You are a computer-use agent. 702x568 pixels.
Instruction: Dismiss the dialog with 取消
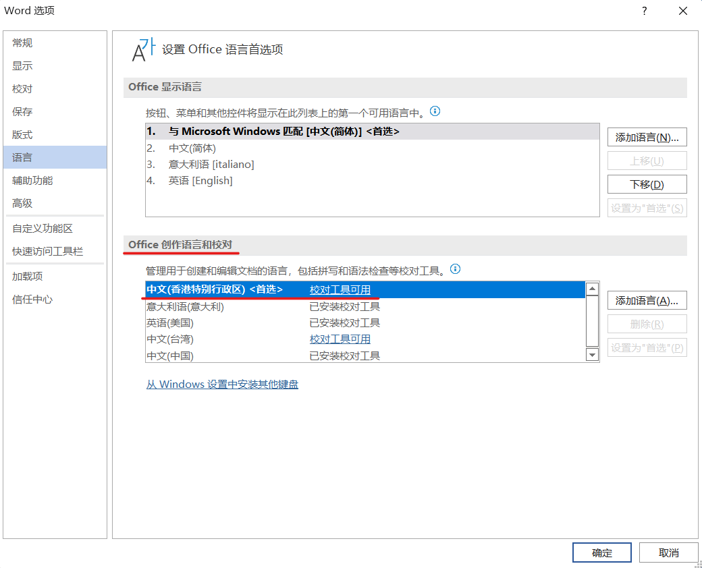pyautogui.click(x=668, y=552)
